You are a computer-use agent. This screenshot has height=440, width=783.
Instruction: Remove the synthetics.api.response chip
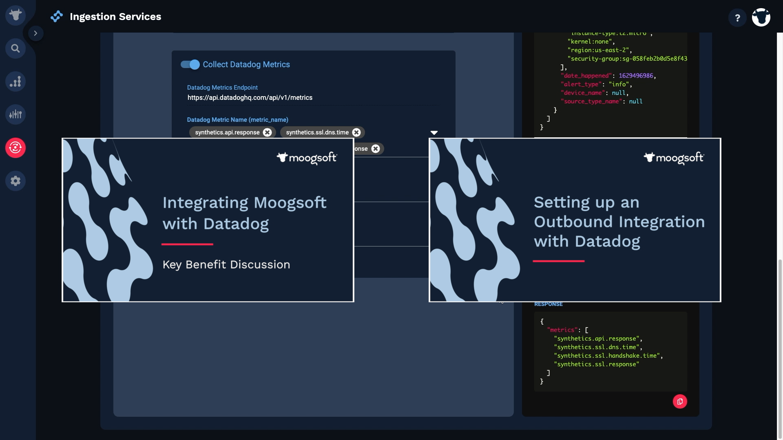(x=268, y=132)
